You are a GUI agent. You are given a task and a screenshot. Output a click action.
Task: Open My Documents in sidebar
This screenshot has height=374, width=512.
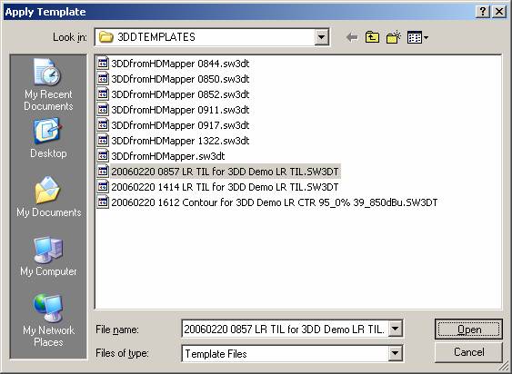click(48, 197)
